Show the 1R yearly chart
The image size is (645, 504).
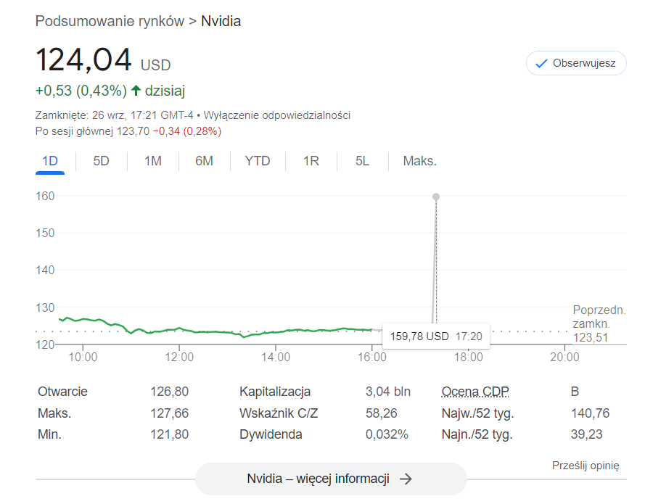tap(311, 161)
